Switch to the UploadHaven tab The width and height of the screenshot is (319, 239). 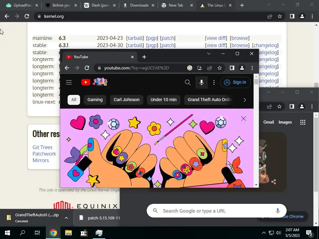coord(22,5)
